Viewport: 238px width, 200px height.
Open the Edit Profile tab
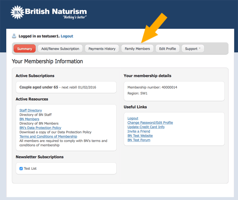pyautogui.click(x=167, y=49)
